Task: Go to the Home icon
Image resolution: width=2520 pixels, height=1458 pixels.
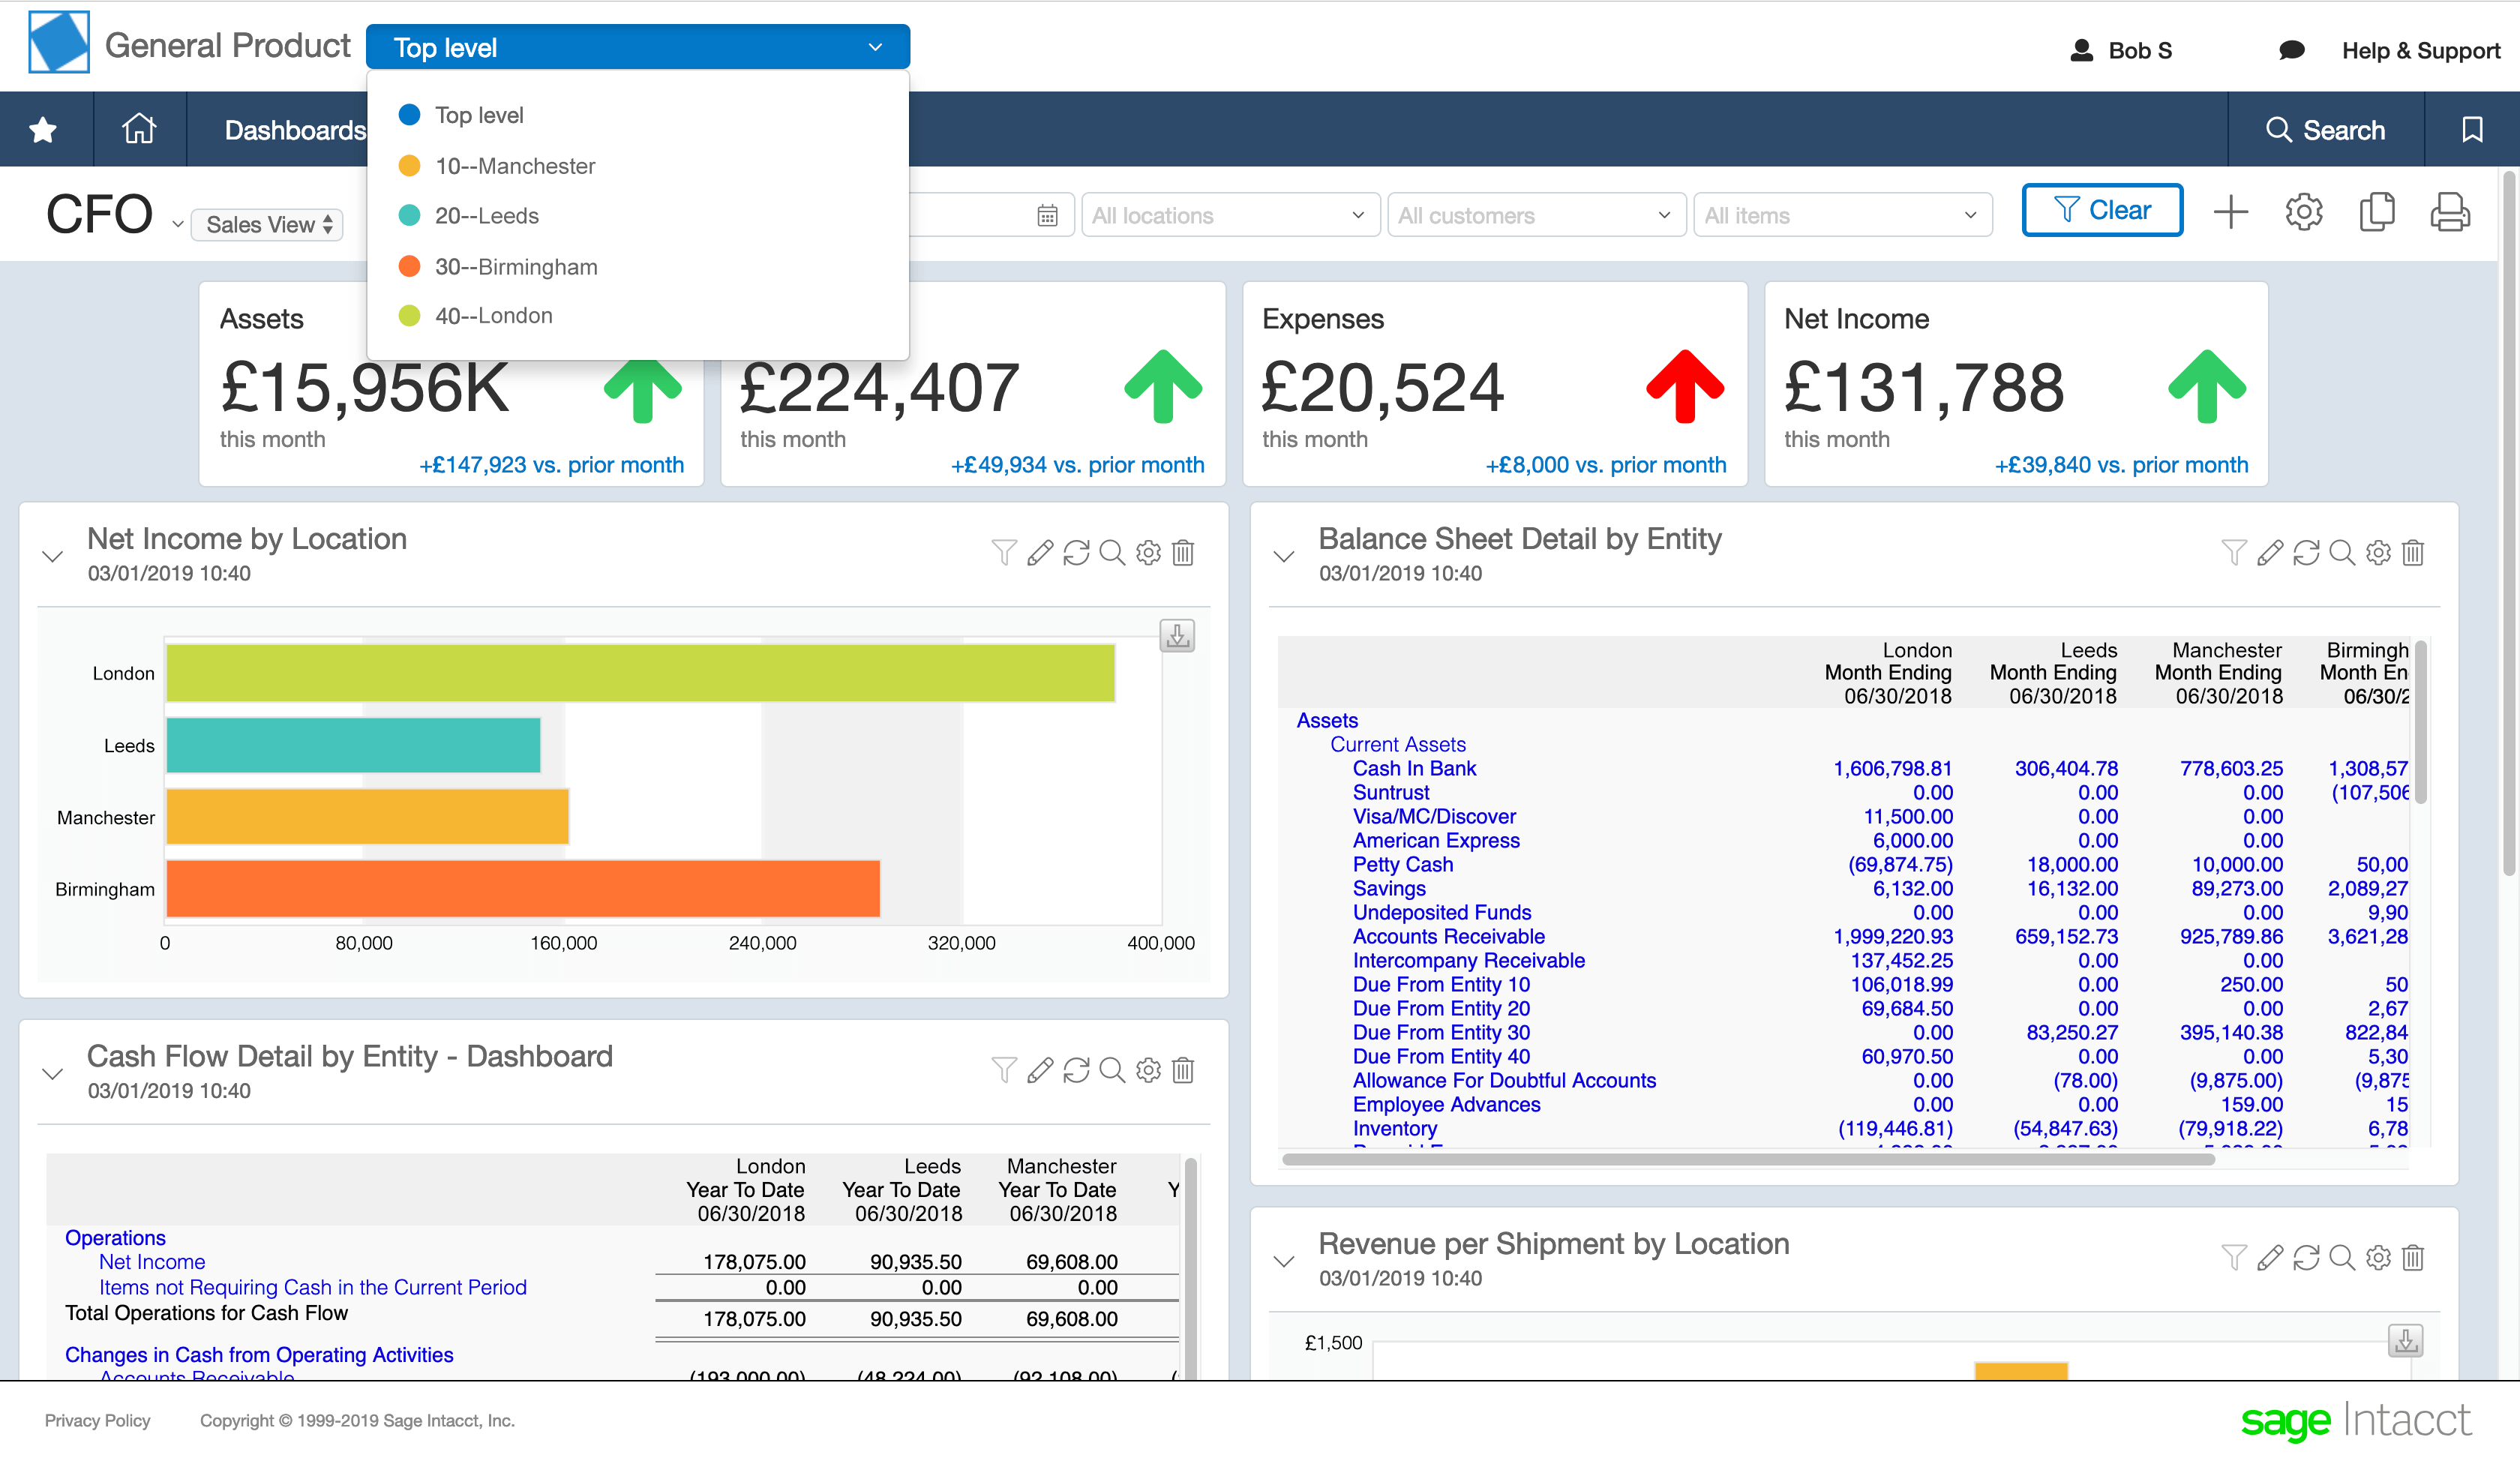Action: point(139,129)
